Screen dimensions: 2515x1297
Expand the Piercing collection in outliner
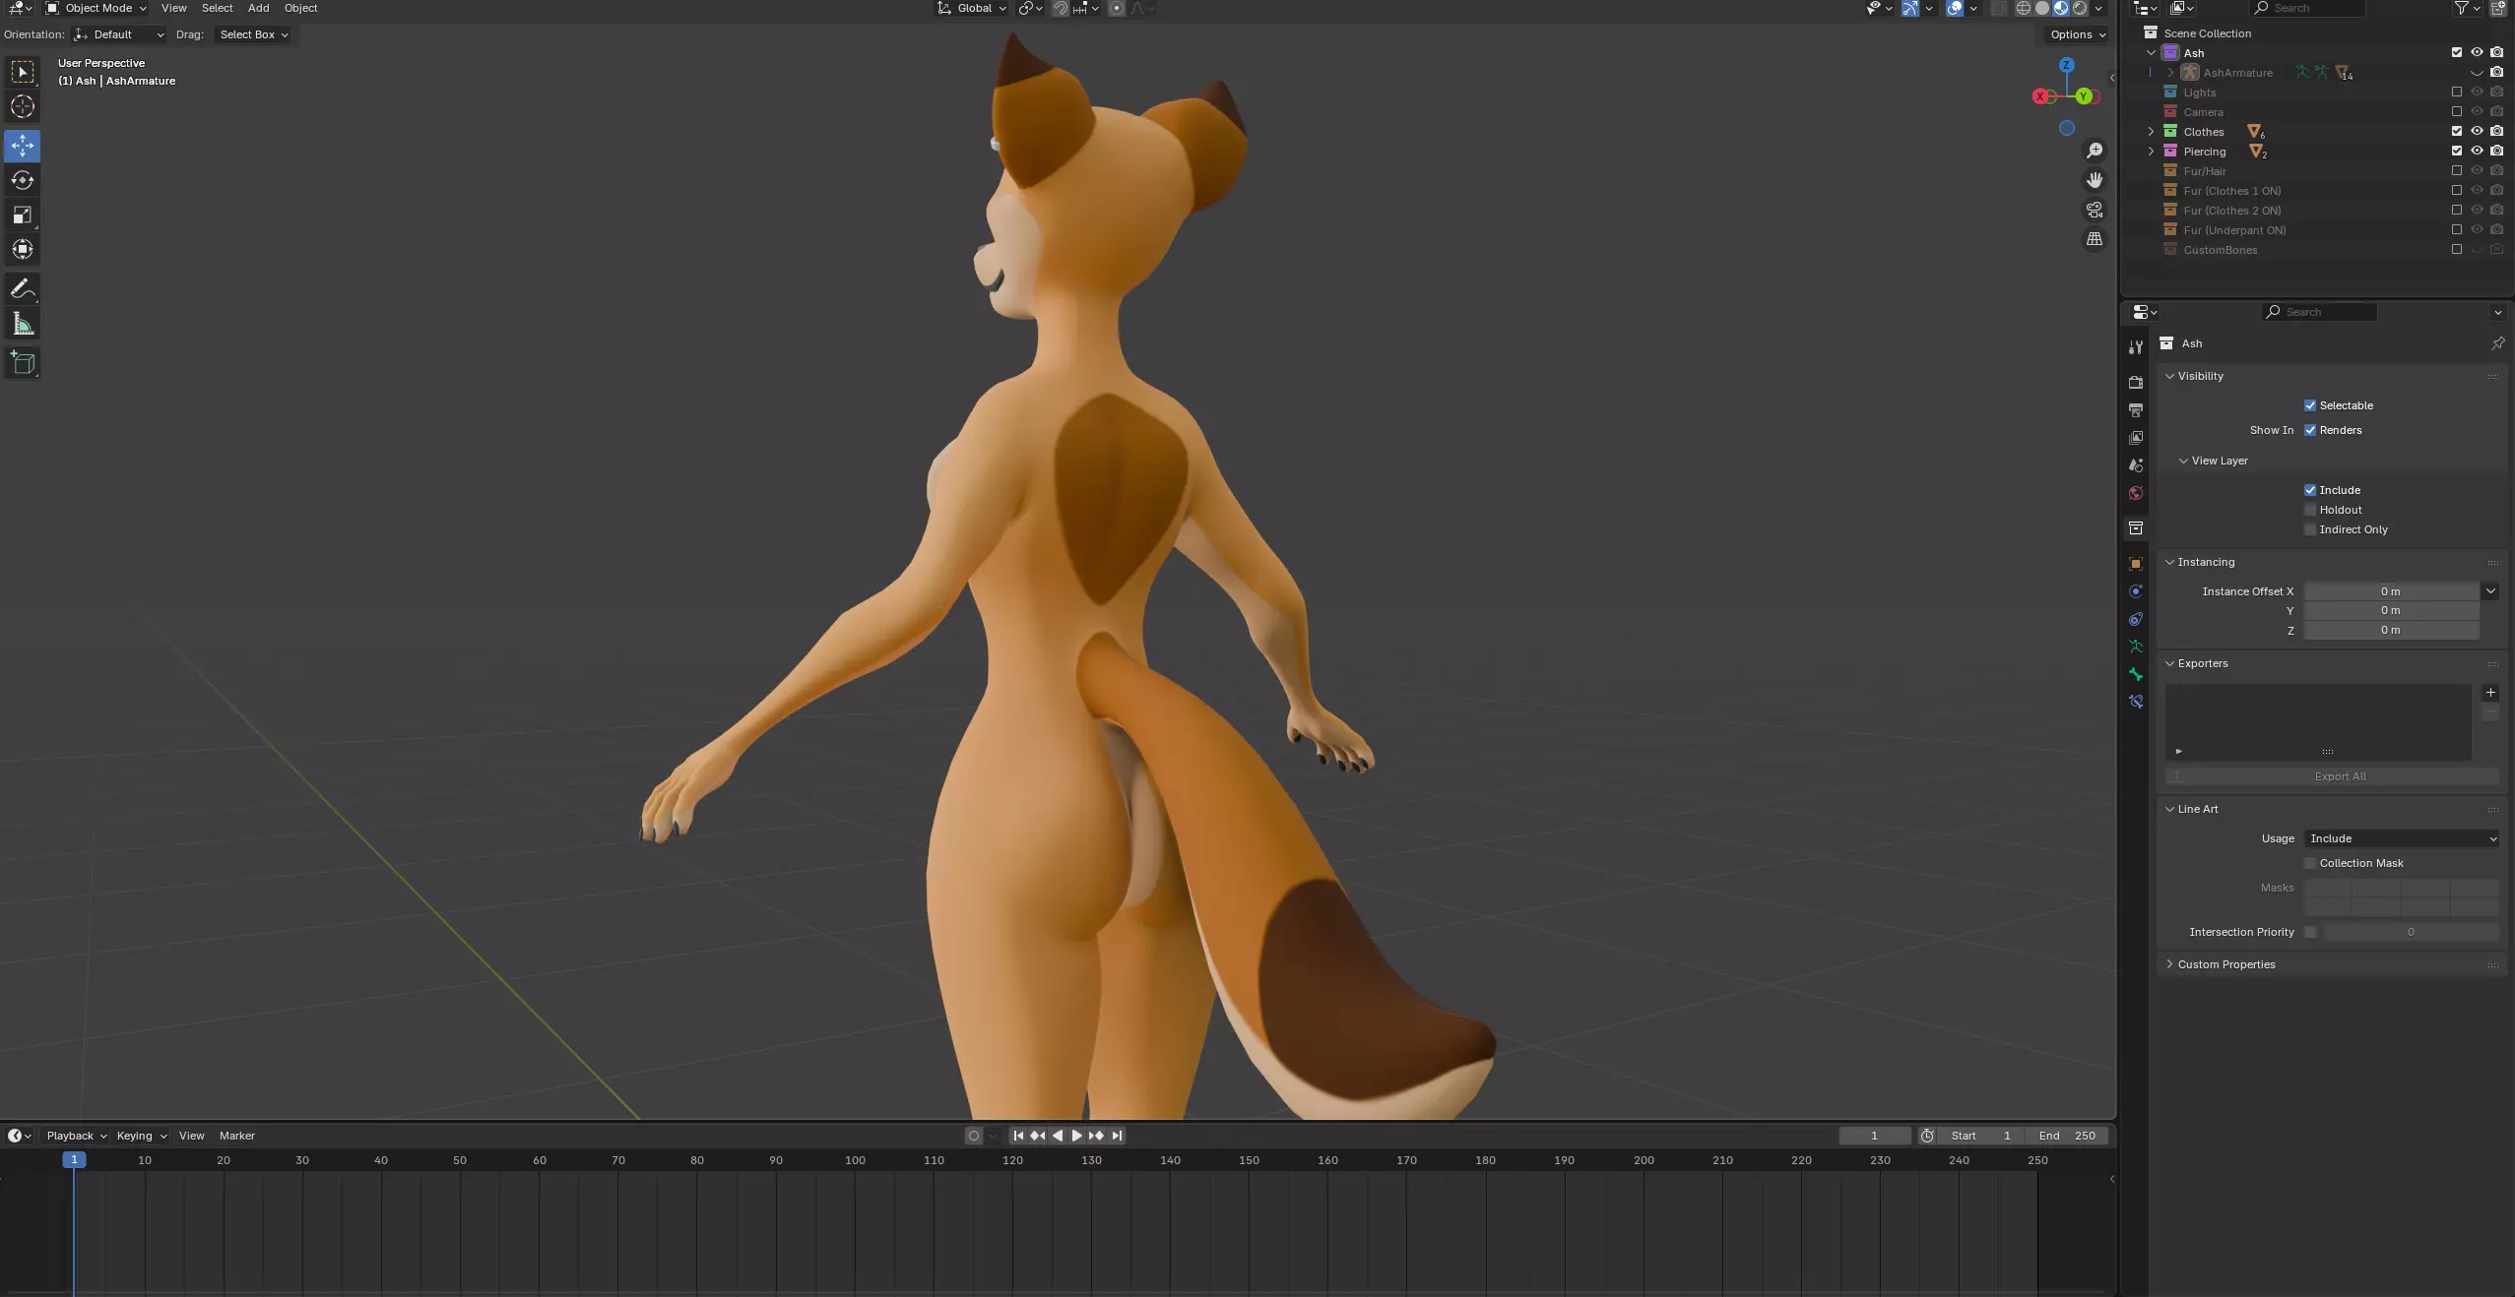(2151, 152)
